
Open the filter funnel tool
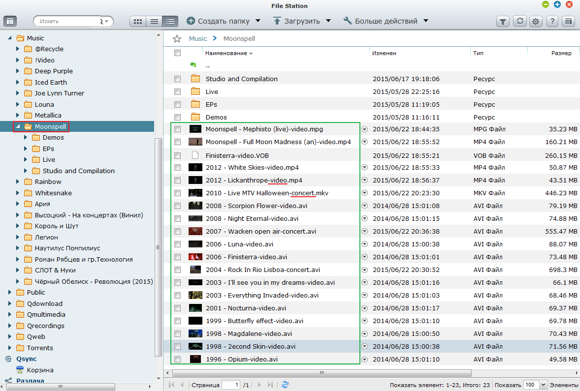[503, 22]
